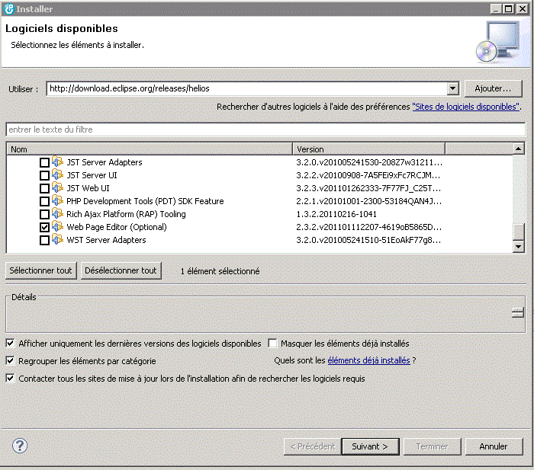Check the JST Server UI checkbox
This screenshot has height=470, width=534.
44,175
